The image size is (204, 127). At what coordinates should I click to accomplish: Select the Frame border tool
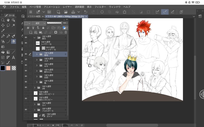tap(3, 57)
